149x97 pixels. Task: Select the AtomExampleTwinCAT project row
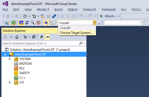[44, 54]
